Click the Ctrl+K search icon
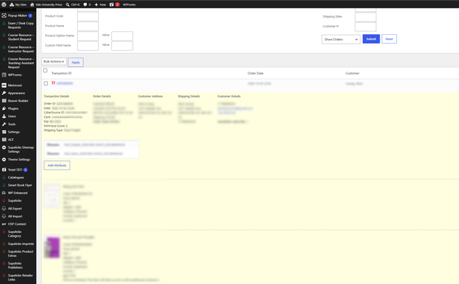 (x=67, y=4)
